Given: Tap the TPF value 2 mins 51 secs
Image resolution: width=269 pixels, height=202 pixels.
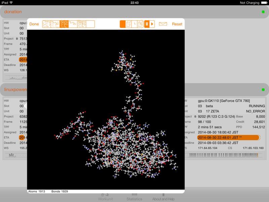Looking at the screenshot, I should (209, 127).
